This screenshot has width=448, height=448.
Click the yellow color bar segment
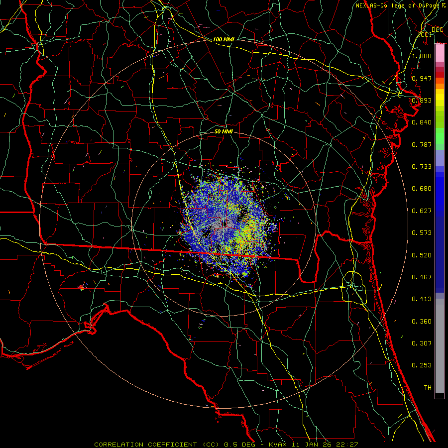click(440, 98)
